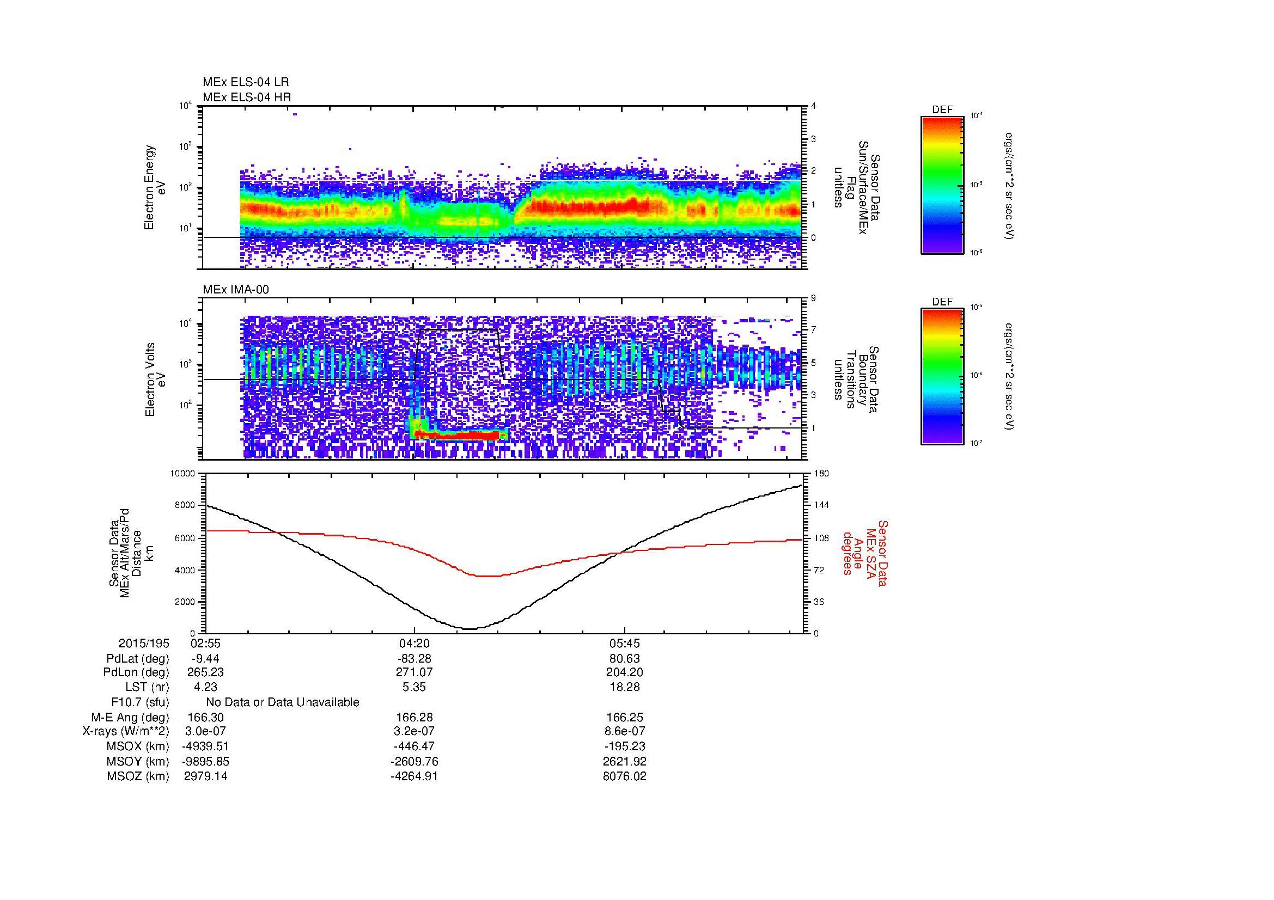The image size is (1274, 900).
Task: Select LST value '5.35'
Action: (x=414, y=687)
